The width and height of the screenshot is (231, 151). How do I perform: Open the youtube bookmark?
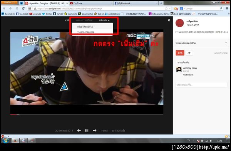coord(35,14)
